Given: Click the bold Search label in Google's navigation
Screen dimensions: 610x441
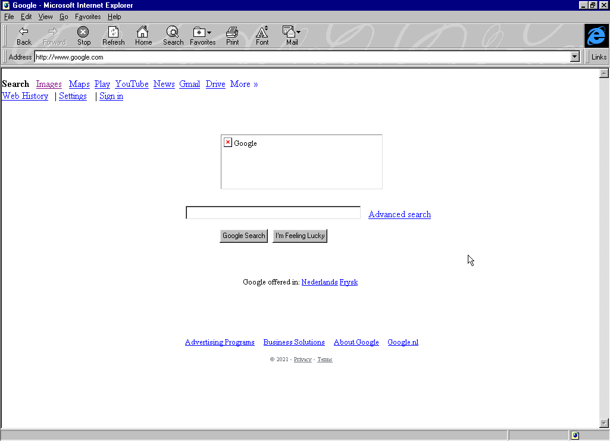Looking at the screenshot, I should coord(15,84).
